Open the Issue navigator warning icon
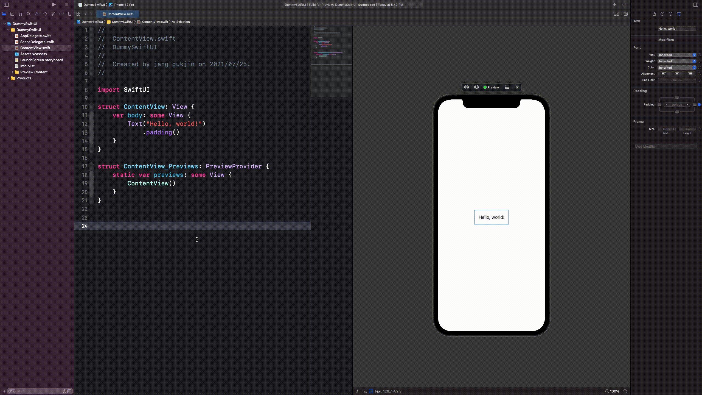 click(37, 14)
